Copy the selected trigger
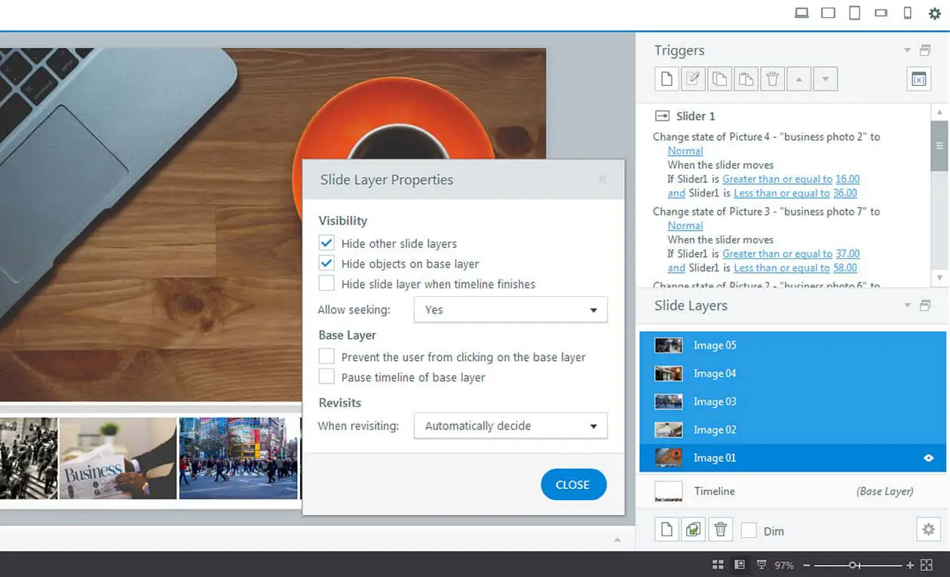 point(719,78)
